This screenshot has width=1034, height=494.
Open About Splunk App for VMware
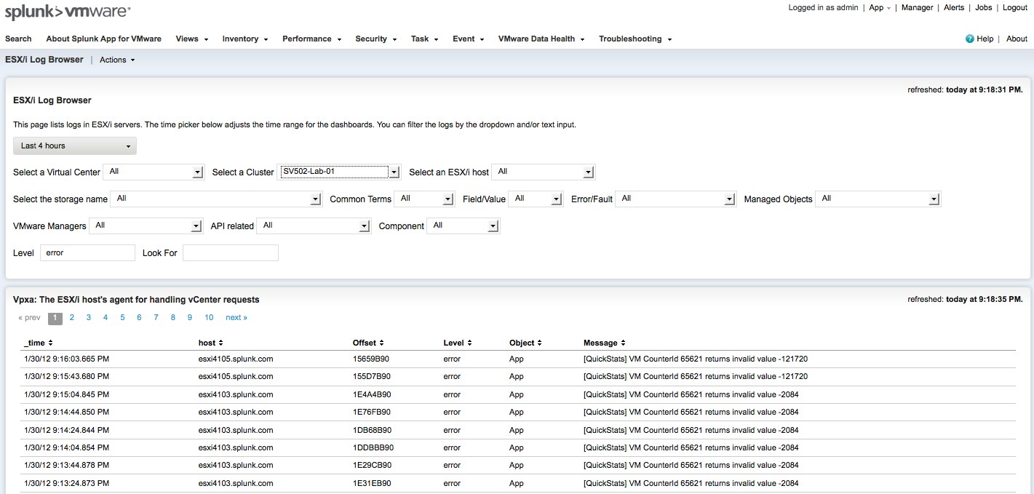click(103, 39)
